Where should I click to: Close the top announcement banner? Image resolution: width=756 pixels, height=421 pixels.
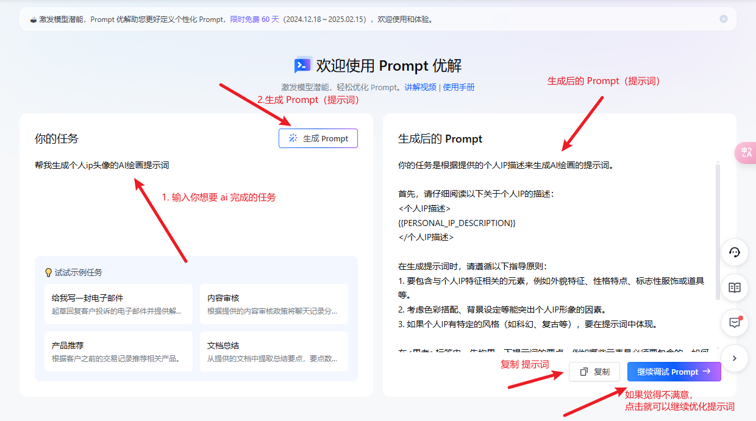click(724, 19)
